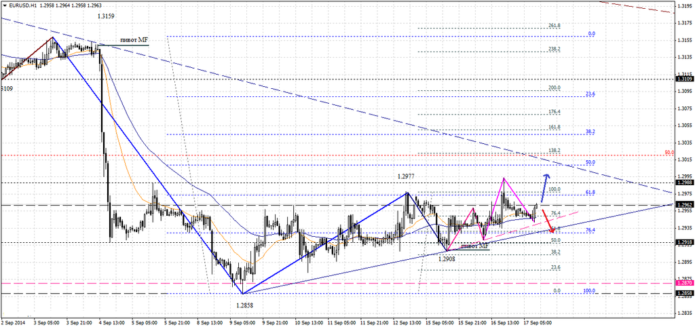Click the 1.3109 price tag on axis
Viewport: 695px width, 327px height.
[684, 79]
